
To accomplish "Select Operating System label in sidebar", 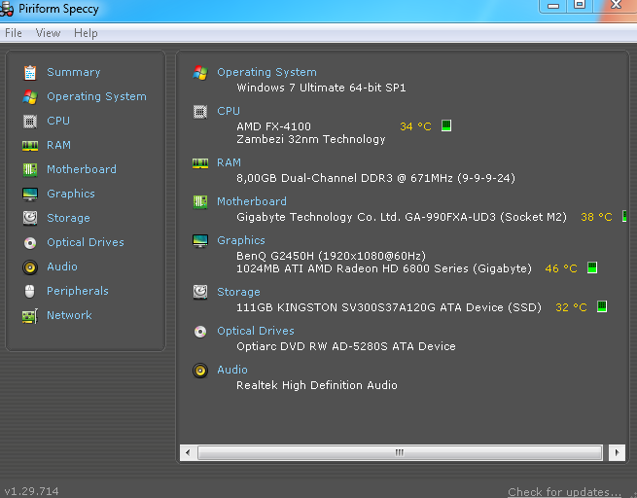I will point(96,96).
